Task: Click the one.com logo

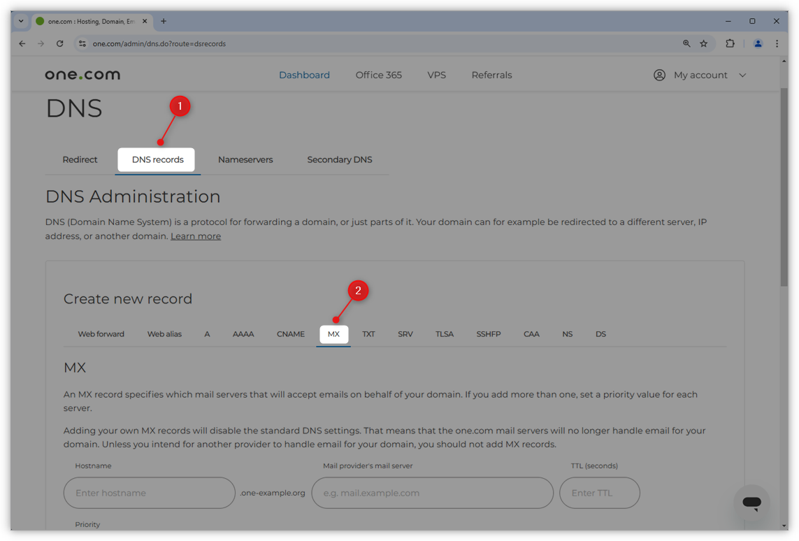Action: tap(82, 74)
